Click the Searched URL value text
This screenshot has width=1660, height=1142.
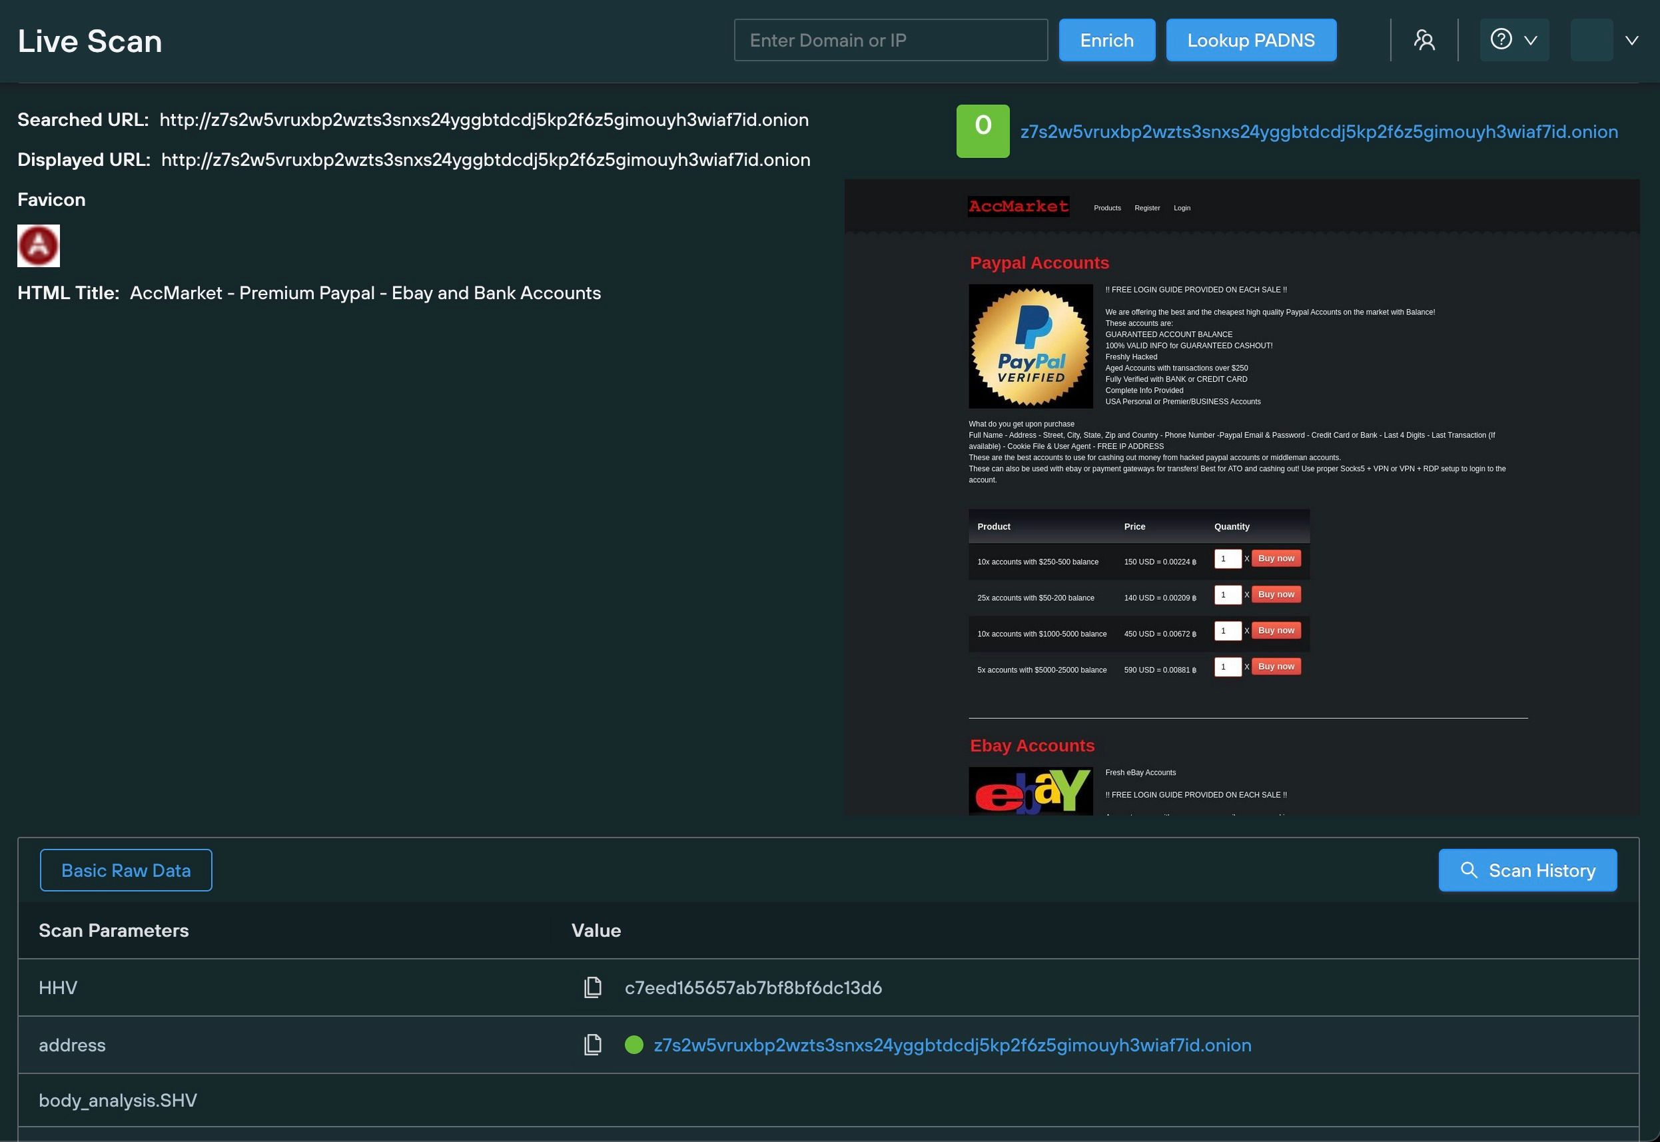484,119
